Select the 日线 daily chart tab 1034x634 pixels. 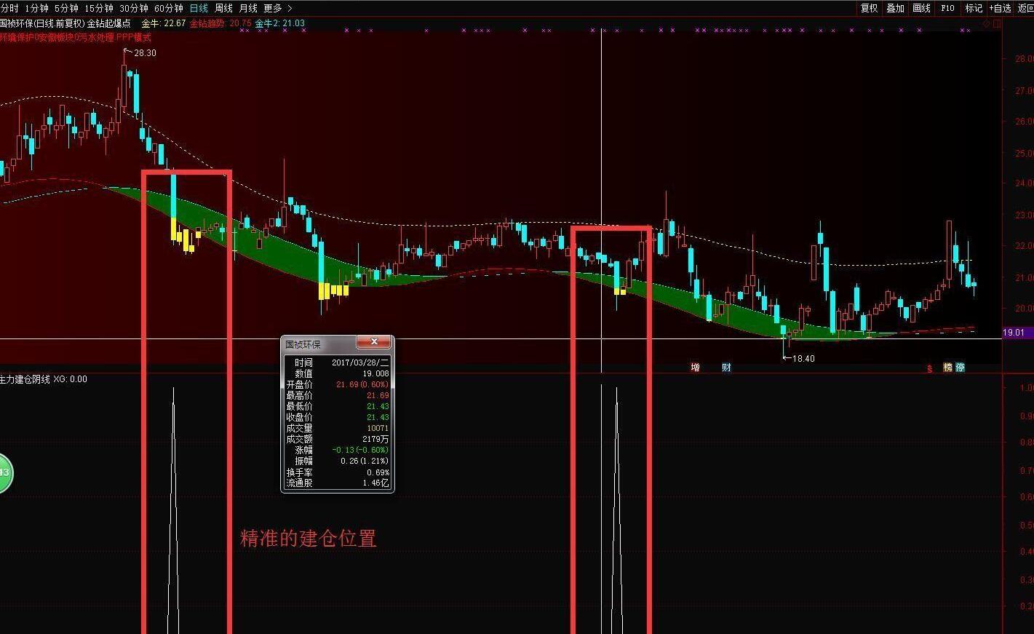coord(199,8)
